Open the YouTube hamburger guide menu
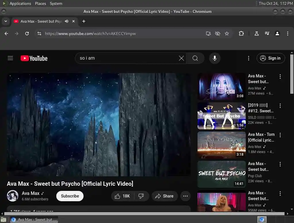Image resolution: width=294 pixels, height=223 pixels. [x=10, y=58]
